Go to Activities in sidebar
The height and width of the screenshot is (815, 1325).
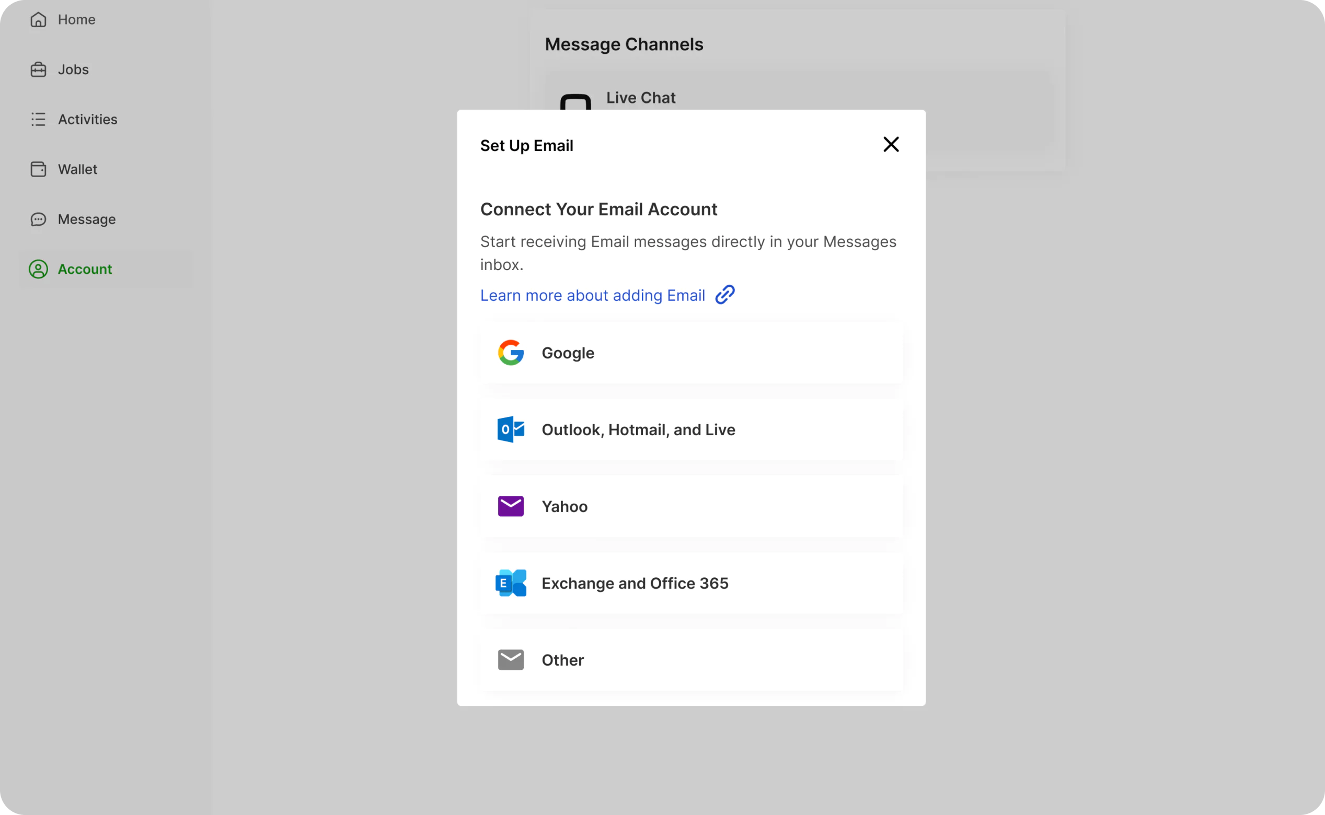click(x=87, y=119)
